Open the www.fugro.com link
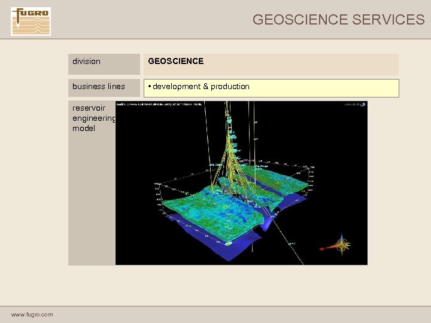The height and width of the screenshot is (323, 431). pyautogui.click(x=32, y=315)
